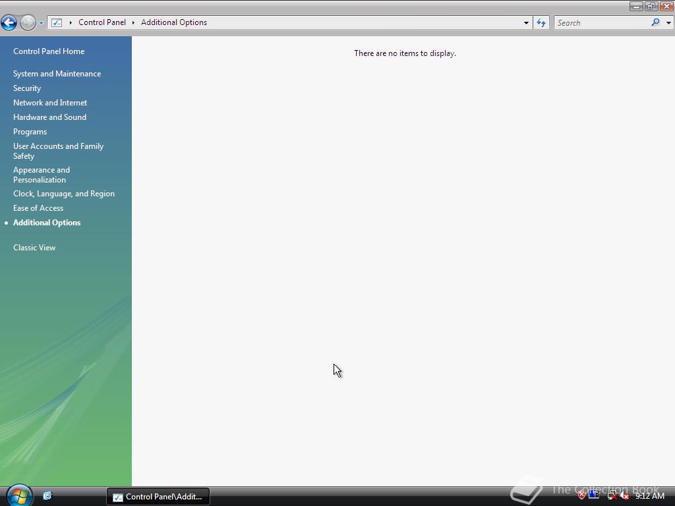The width and height of the screenshot is (675, 506).
Task: Click the 9:12 AM clock
Action: (x=649, y=496)
